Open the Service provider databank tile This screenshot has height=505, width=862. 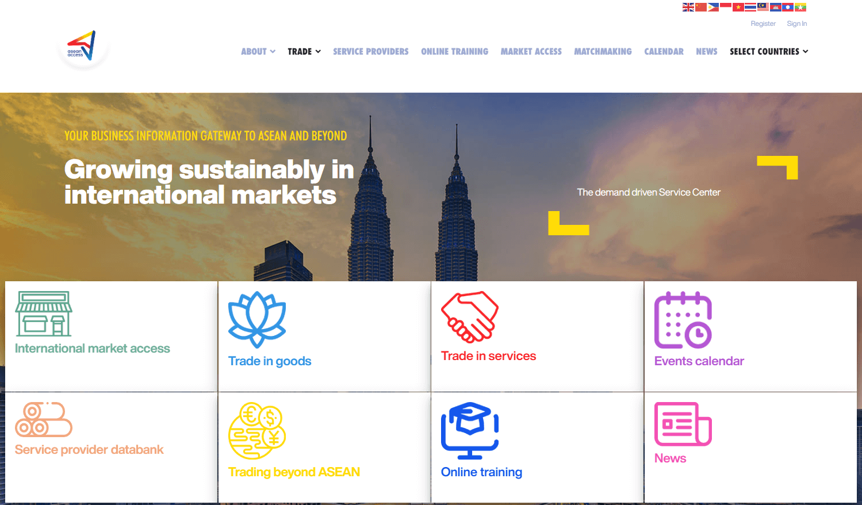point(111,447)
